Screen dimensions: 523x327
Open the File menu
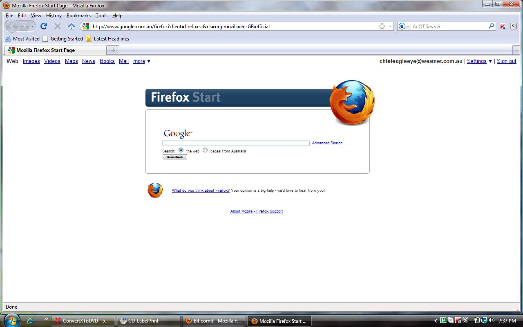[x=9, y=16]
